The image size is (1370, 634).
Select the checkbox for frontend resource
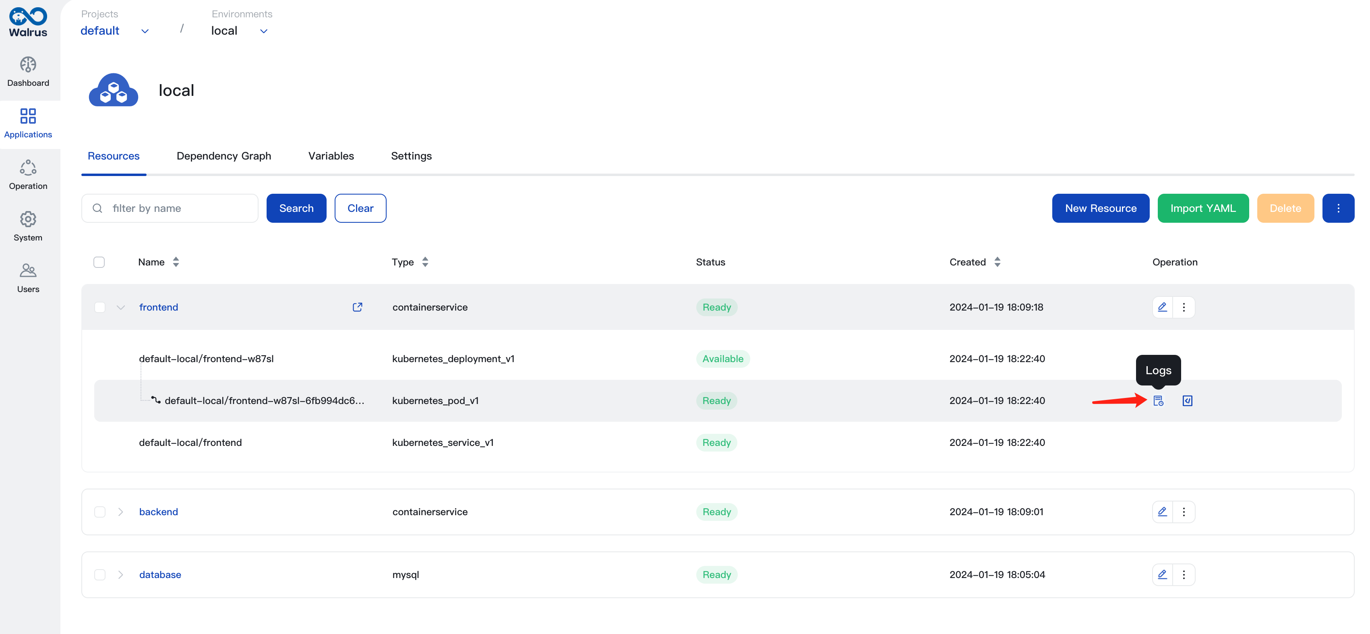tap(99, 307)
